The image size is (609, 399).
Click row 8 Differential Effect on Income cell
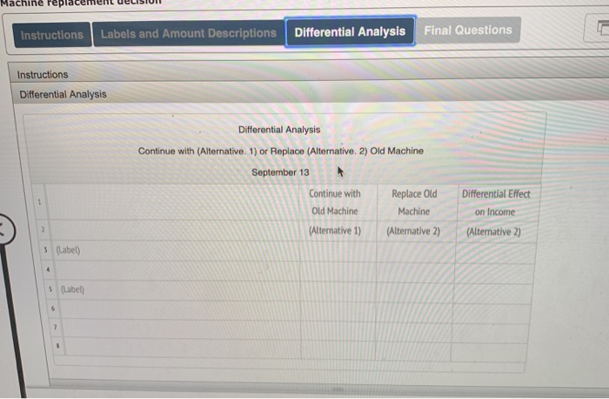point(489,352)
